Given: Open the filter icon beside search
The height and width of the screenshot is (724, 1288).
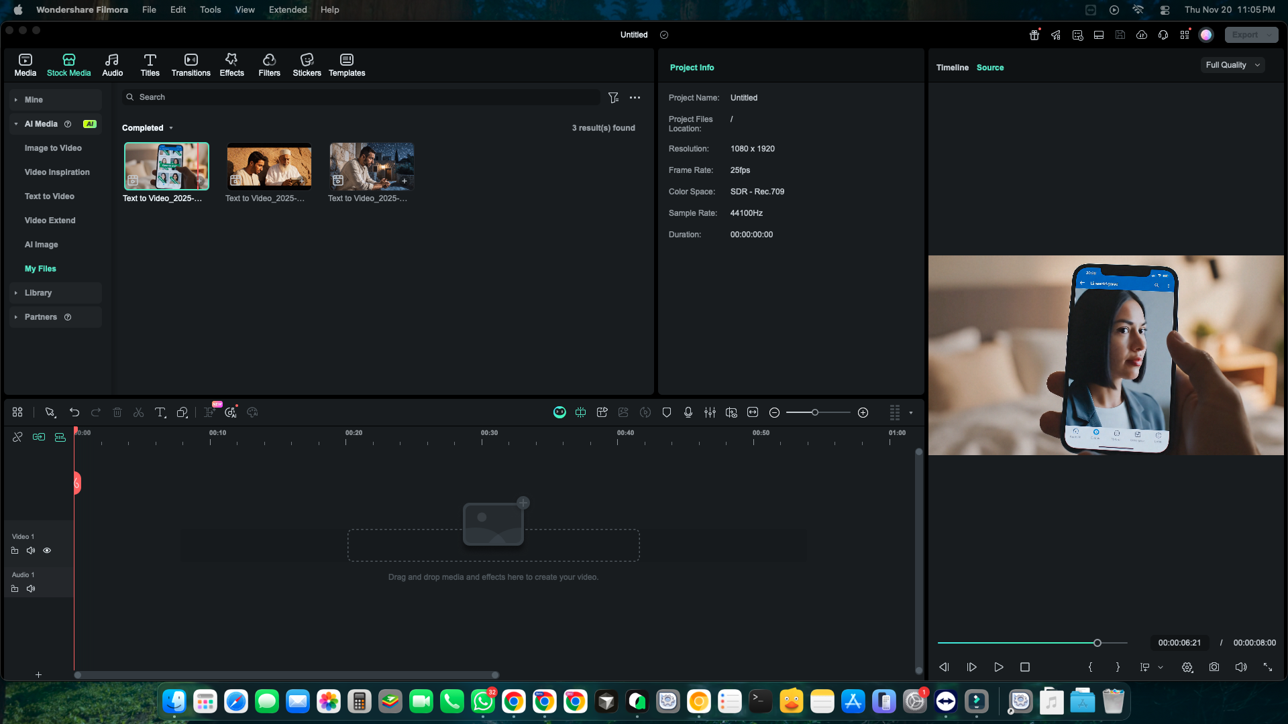Looking at the screenshot, I should tap(613, 98).
